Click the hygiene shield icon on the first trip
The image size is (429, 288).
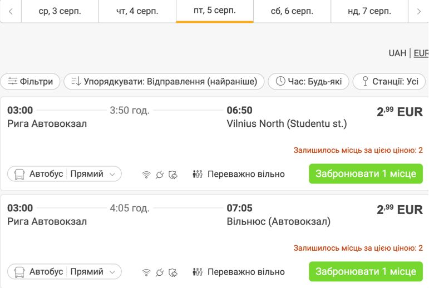coord(173,174)
